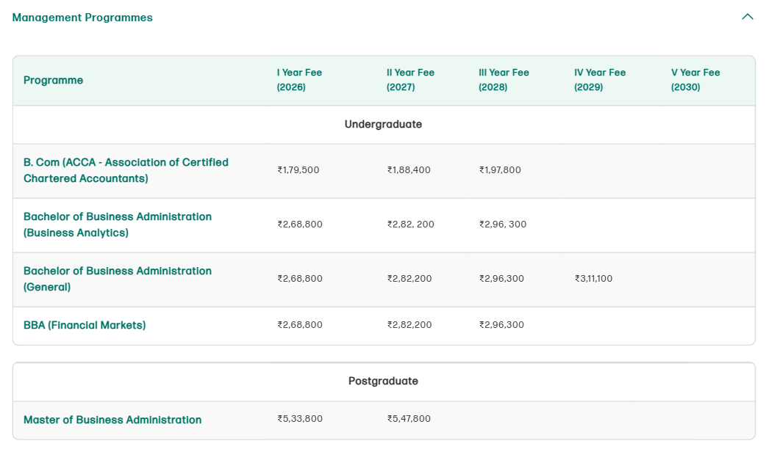
Task: Click the V Year Fee (2030) header
Action: (x=694, y=80)
